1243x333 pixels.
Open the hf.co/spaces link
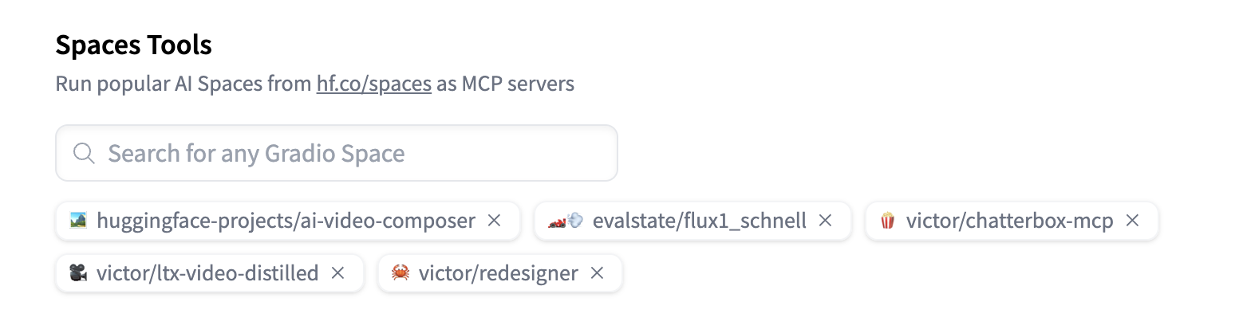pyautogui.click(x=373, y=84)
